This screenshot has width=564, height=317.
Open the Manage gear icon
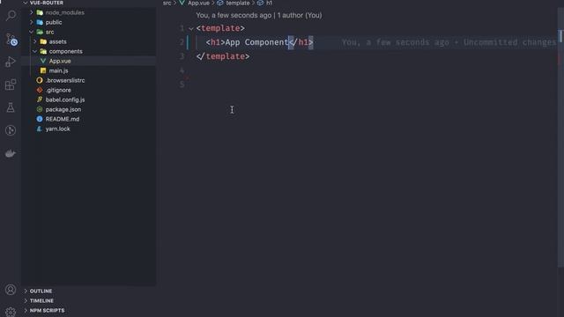tap(11, 312)
